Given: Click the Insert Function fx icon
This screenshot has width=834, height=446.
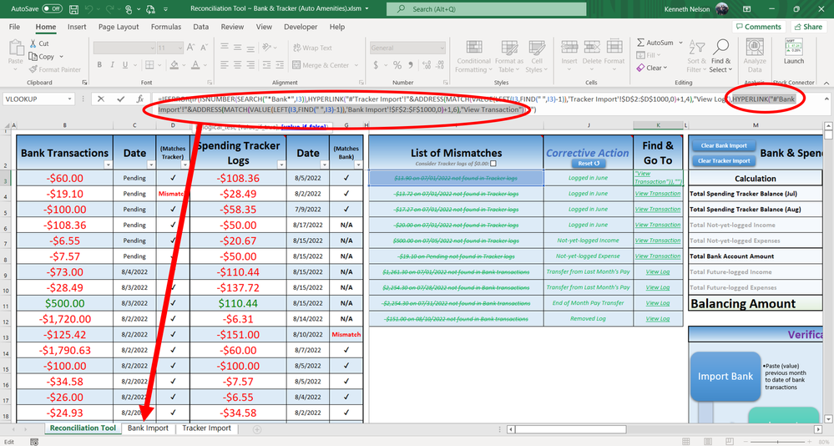Looking at the screenshot, I should [x=140, y=99].
